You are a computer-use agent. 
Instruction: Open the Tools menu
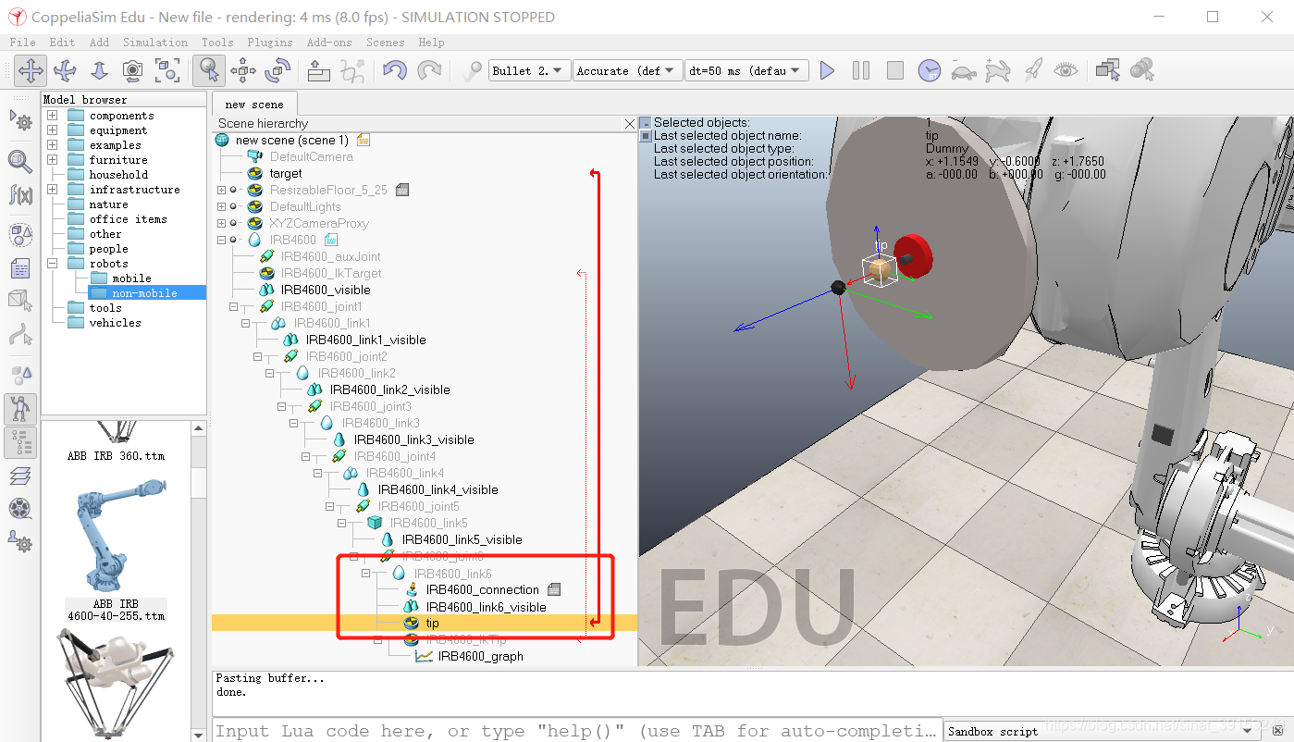coord(217,43)
